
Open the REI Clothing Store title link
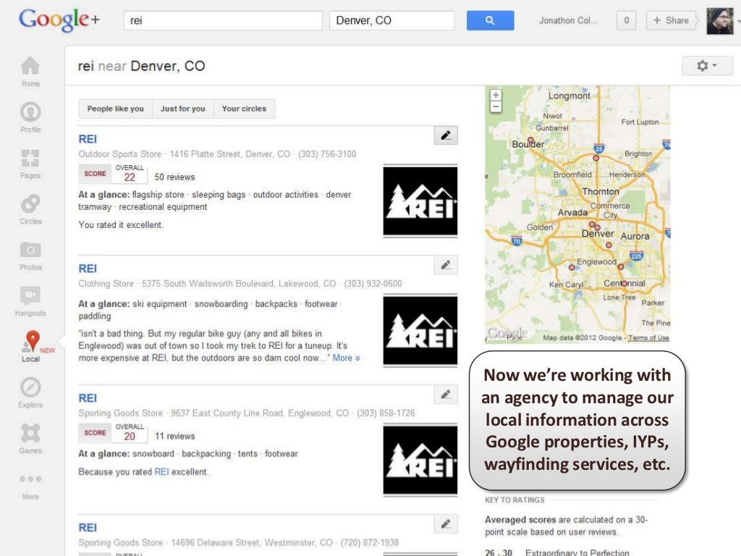88,269
